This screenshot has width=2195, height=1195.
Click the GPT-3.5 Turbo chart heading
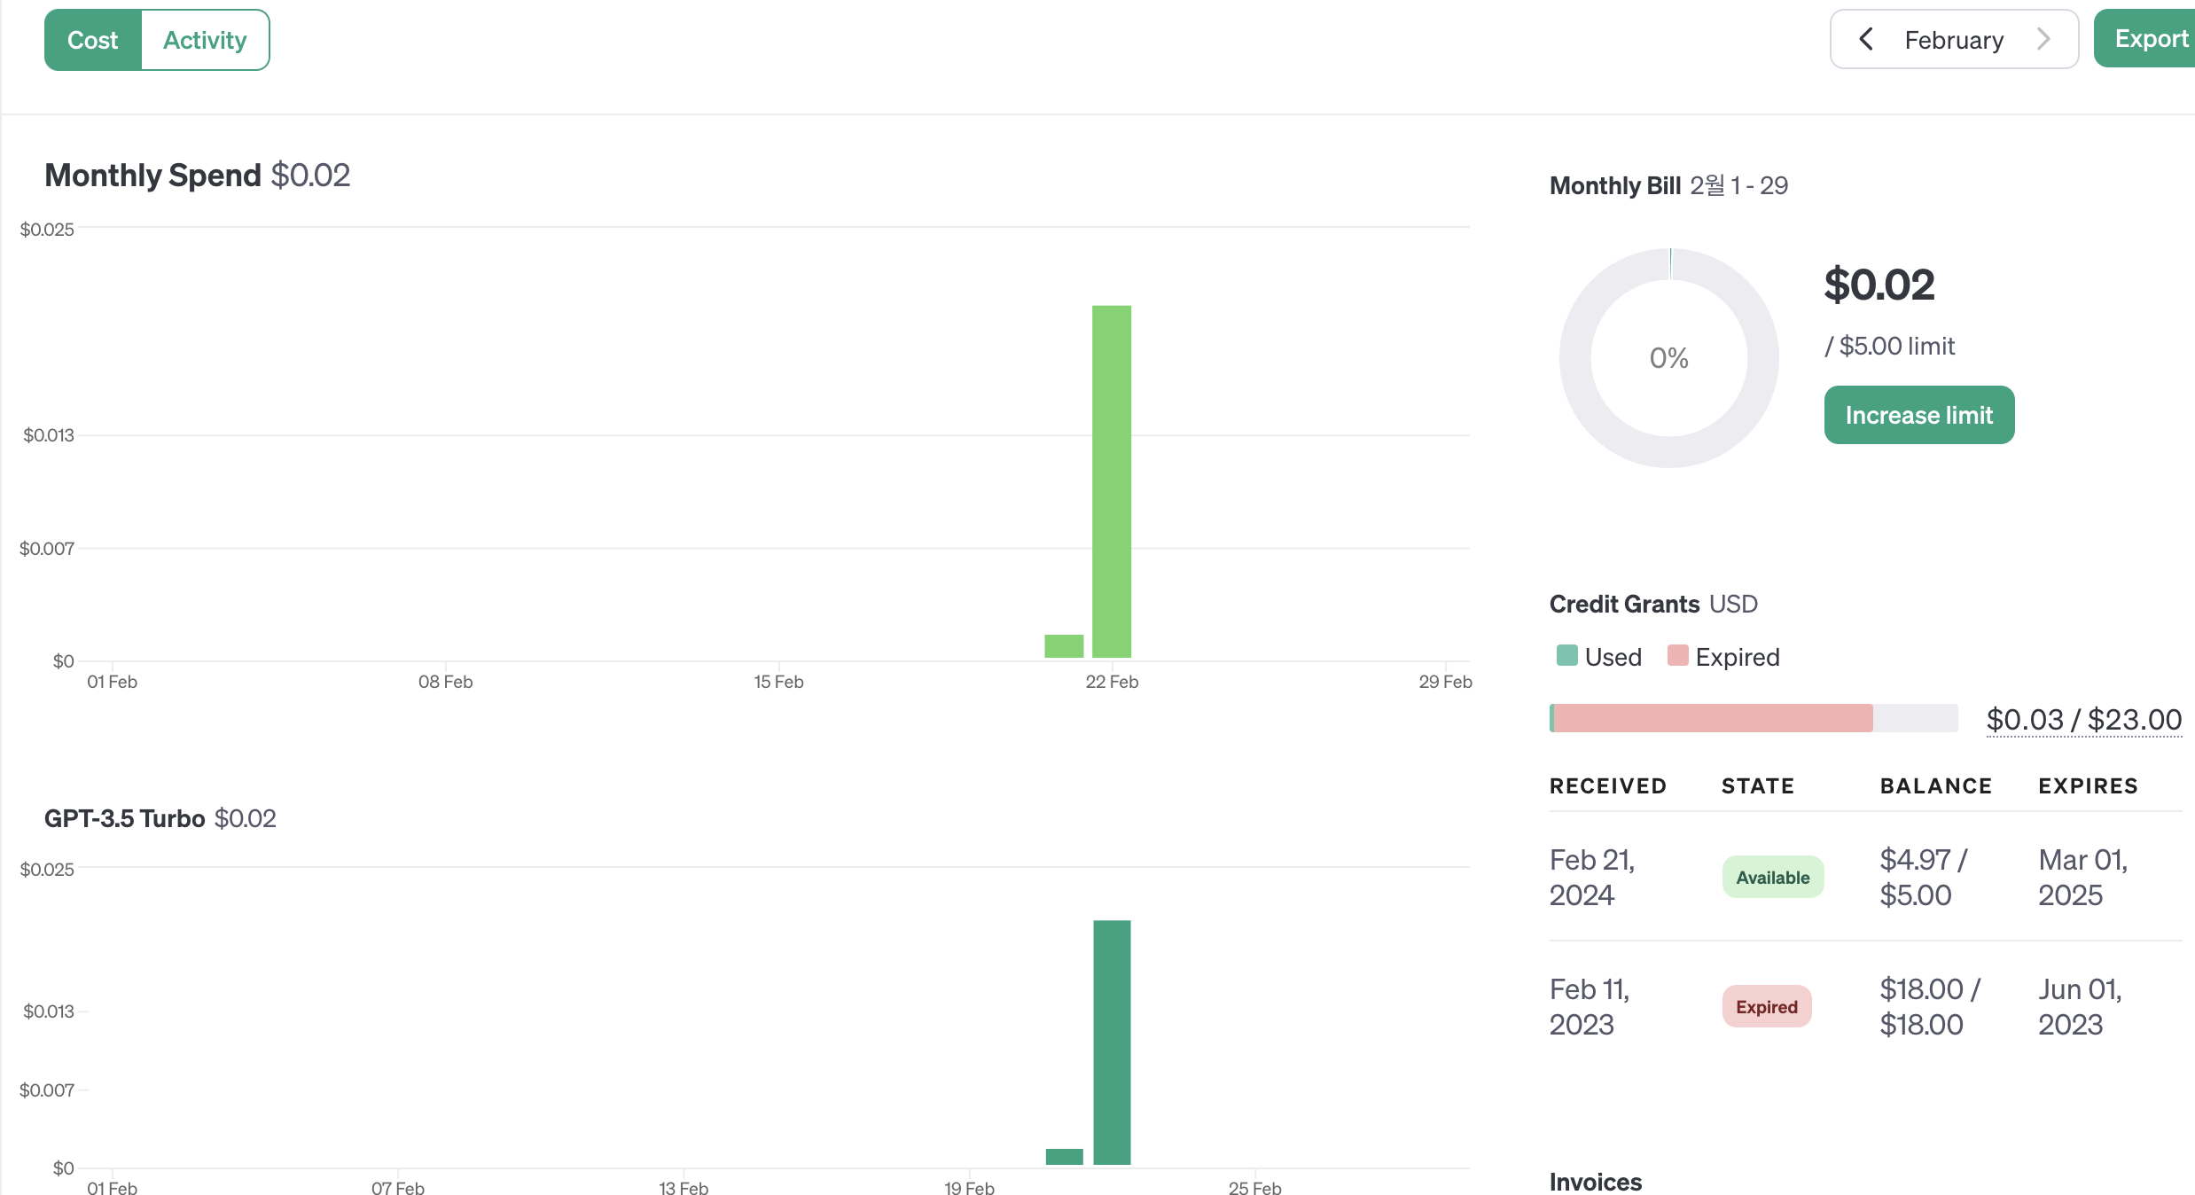(125, 818)
